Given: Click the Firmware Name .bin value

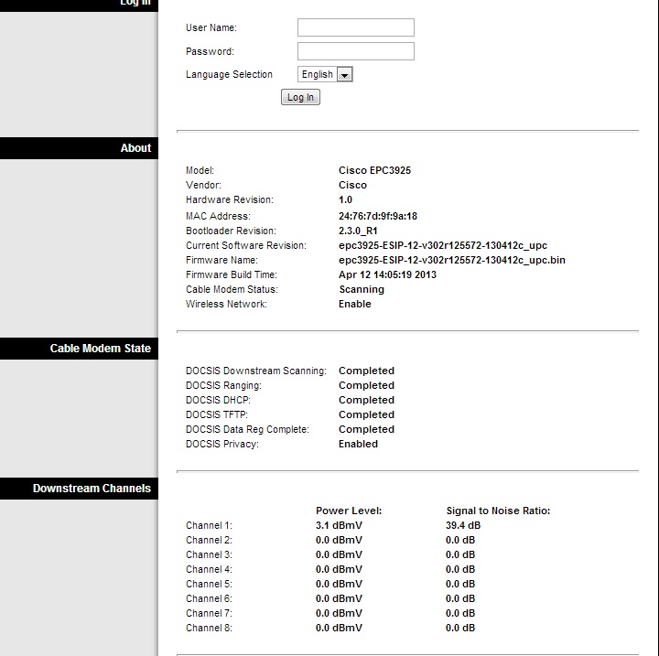Looking at the screenshot, I should point(451,260).
